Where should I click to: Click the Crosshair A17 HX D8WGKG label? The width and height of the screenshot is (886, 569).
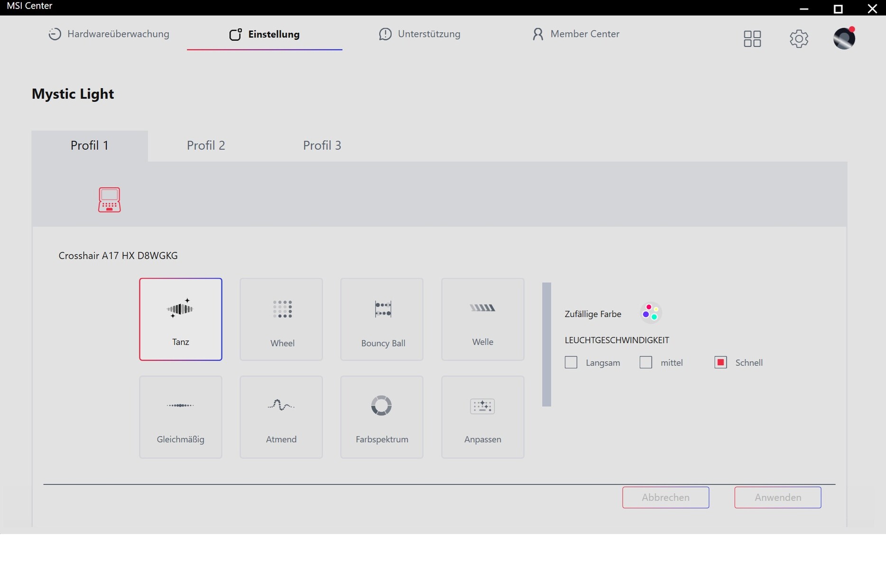(118, 256)
